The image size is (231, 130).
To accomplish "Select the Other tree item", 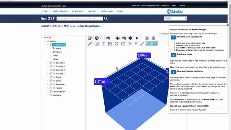I will tap(55, 56).
